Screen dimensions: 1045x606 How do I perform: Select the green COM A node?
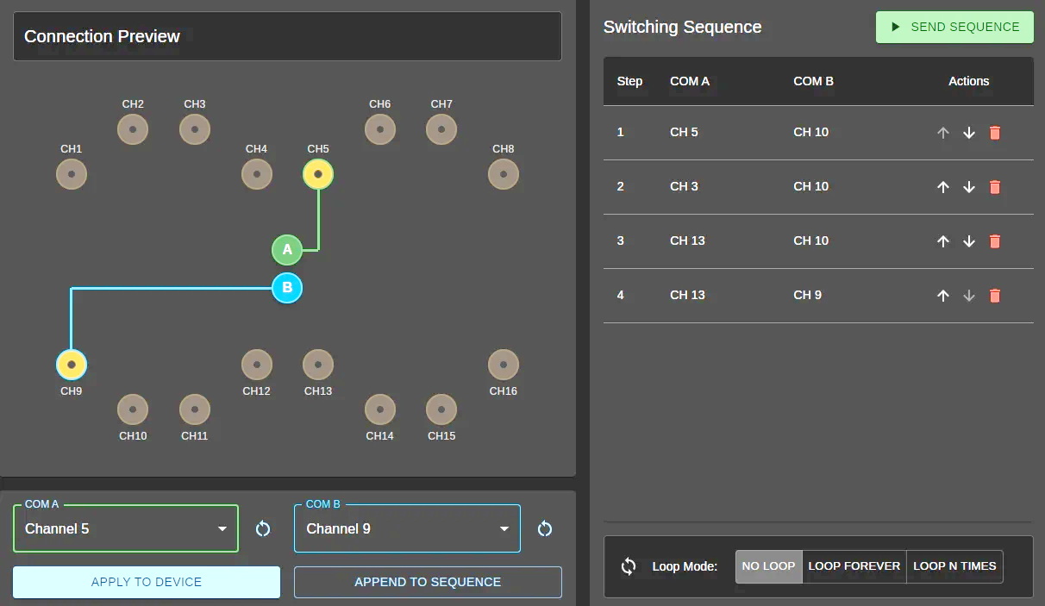(x=287, y=251)
